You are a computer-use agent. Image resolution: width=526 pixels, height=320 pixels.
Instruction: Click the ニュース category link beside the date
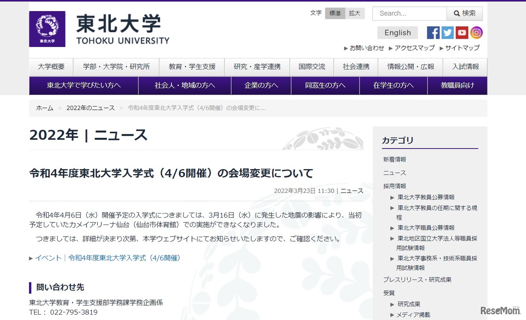coord(352,191)
